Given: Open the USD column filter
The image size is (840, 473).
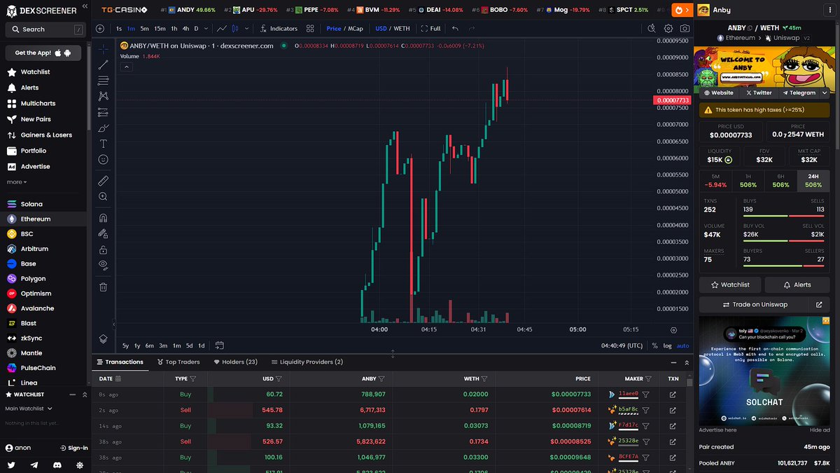Looking at the screenshot, I should pyautogui.click(x=279, y=379).
